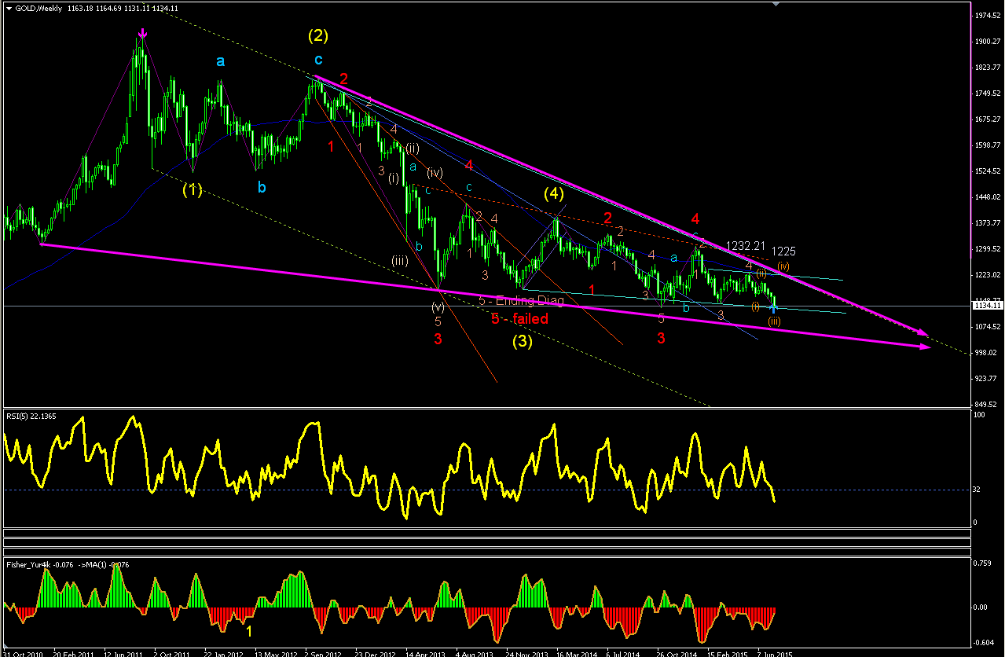1005x657 pixels.
Task: Click the 22 Jan 2012 date label
Action: point(223,653)
